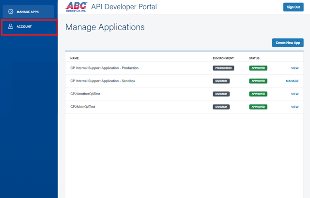Click the Manage Apps gear icon
This screenshot has height=198, width=310.
(x=11, y=12)
